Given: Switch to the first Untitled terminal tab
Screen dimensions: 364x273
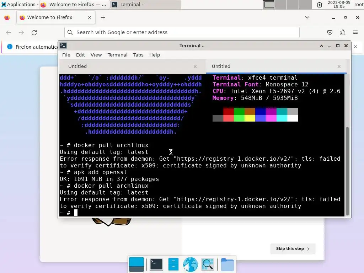Looking at the screenshot, I should (133, 66).
